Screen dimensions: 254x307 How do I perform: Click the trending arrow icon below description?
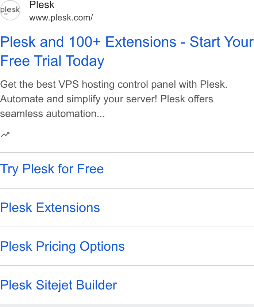click(5, 135)
